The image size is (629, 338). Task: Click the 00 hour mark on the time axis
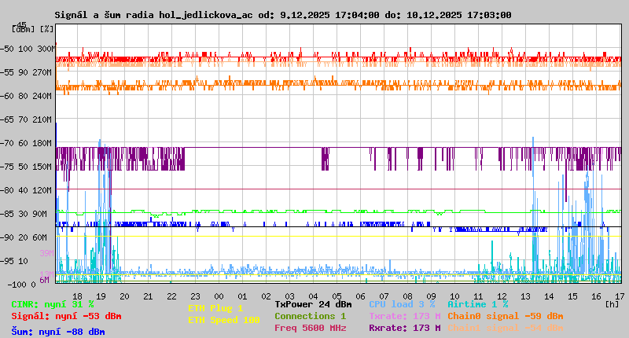(221, 296)
